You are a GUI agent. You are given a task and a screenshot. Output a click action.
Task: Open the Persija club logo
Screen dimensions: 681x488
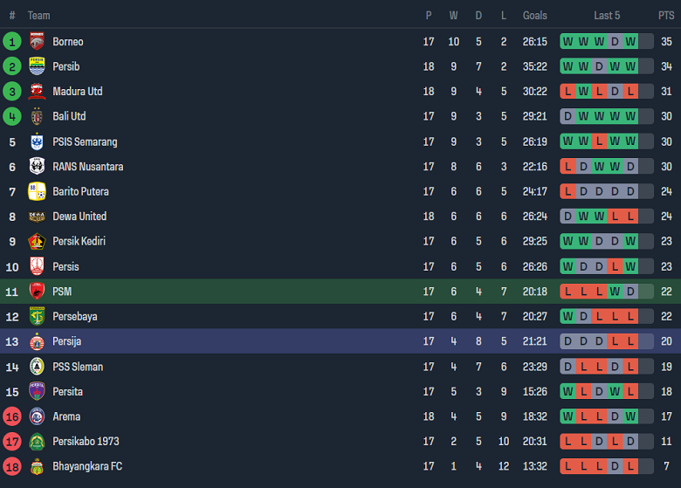pyautogui.click(x=37, y=341)
